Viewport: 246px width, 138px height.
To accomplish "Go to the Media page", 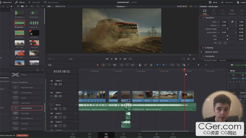I will 73,135.
